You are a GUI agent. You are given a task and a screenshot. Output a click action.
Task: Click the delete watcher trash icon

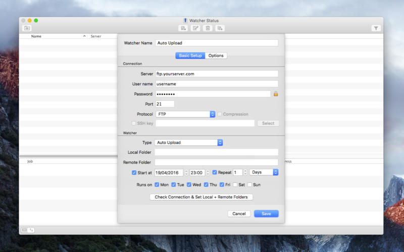tap(208, 28)
